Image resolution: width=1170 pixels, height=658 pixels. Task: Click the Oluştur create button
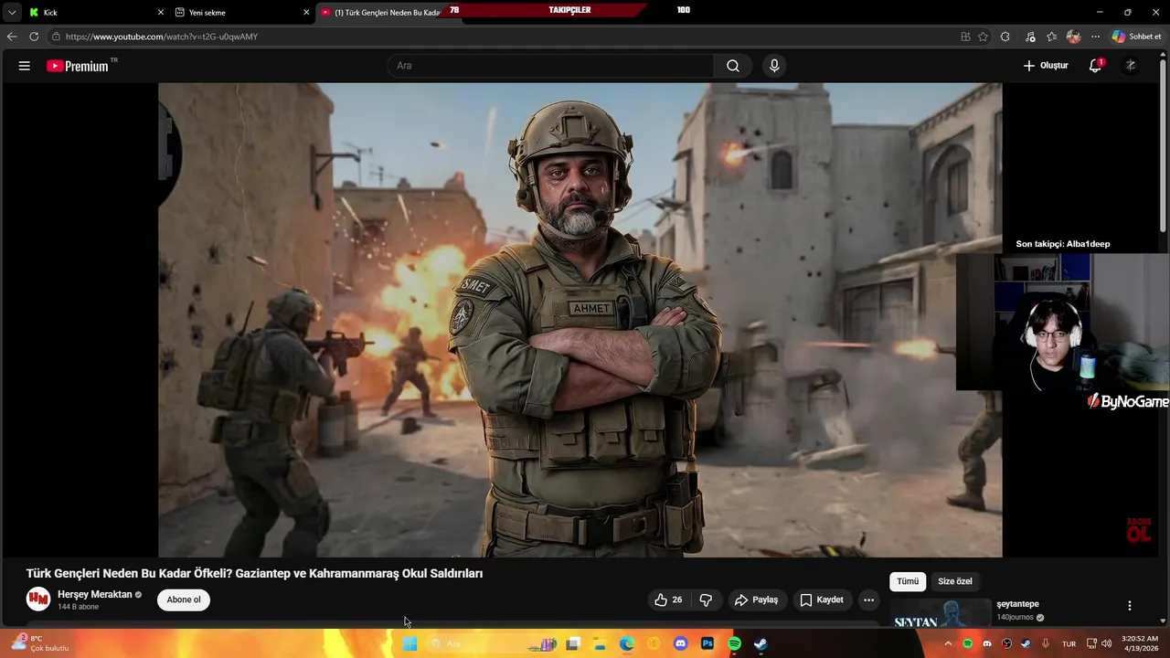click(1046, 66)
